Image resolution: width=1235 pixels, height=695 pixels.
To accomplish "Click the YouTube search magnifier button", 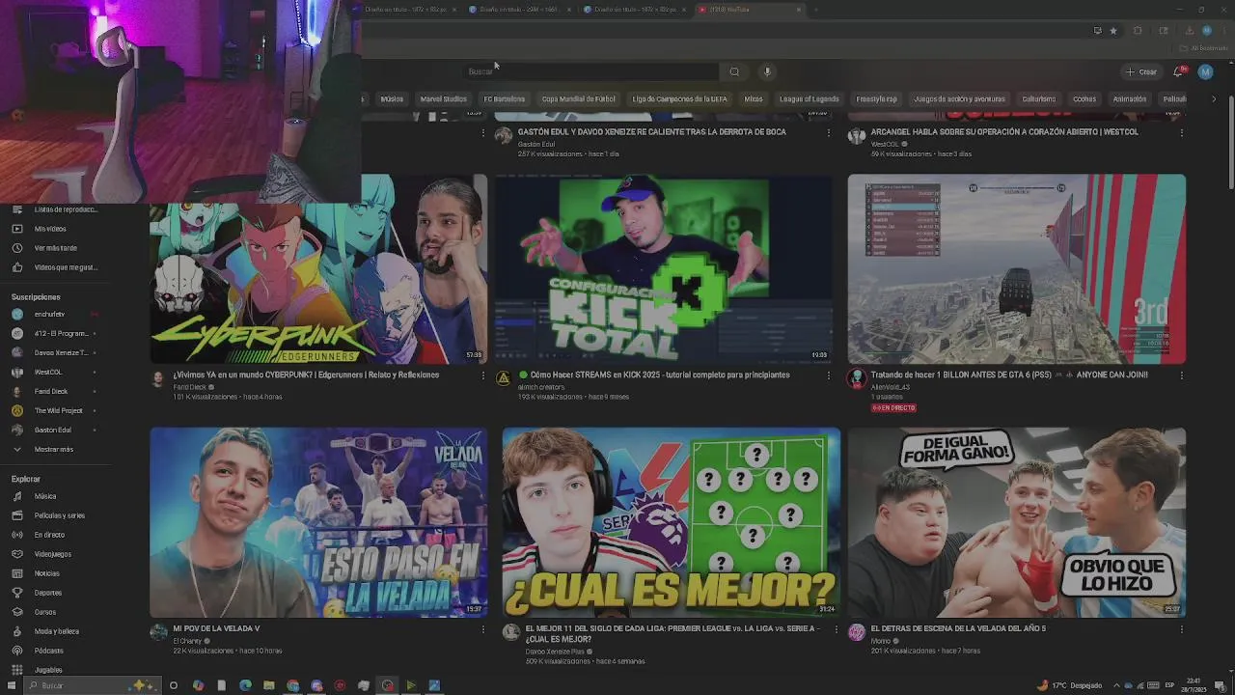I will coord(734,71).
